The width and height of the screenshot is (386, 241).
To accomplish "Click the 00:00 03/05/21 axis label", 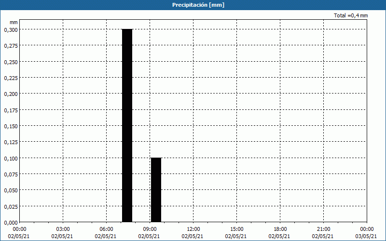I will tap(366, 233).
